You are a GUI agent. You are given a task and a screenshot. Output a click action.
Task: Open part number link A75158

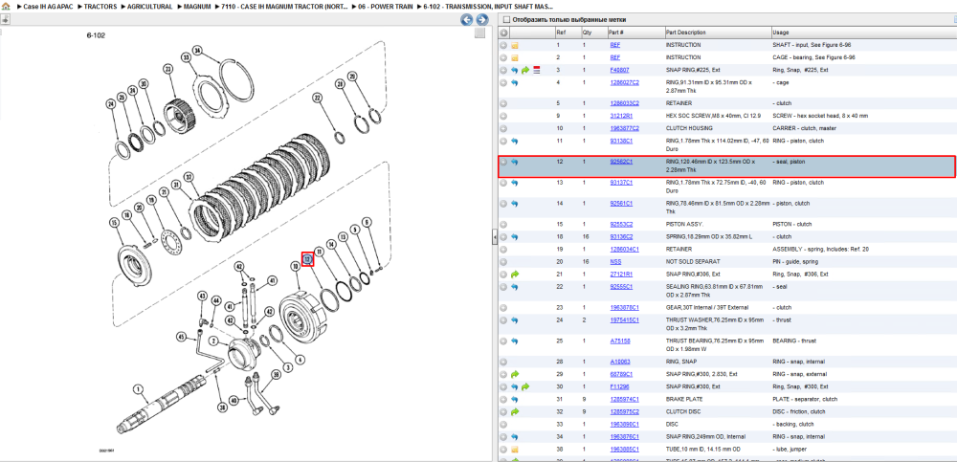[x=619, y=341]
